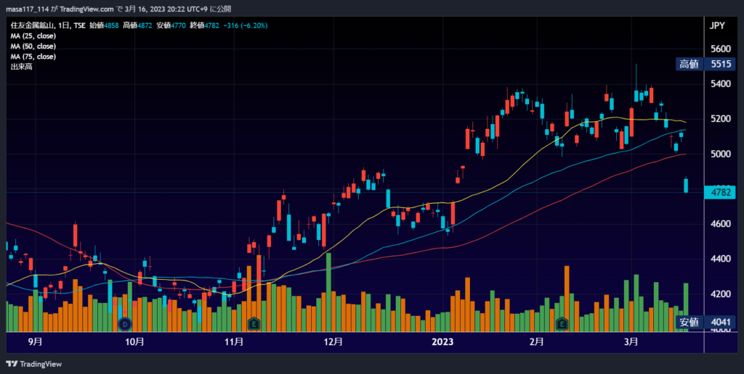Click the 4400 price axis label
The height and width of the screenshot is (374, 744).
tap(721, 259)
